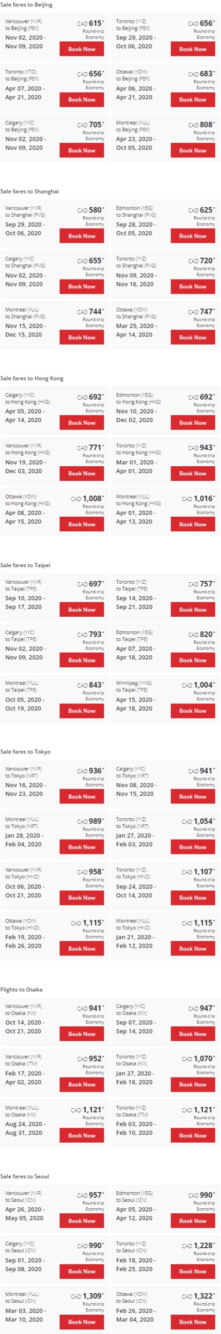Book Calgary to Tokyo NRT CAD 941 fare
The image size is (221, 1334).
193,797
